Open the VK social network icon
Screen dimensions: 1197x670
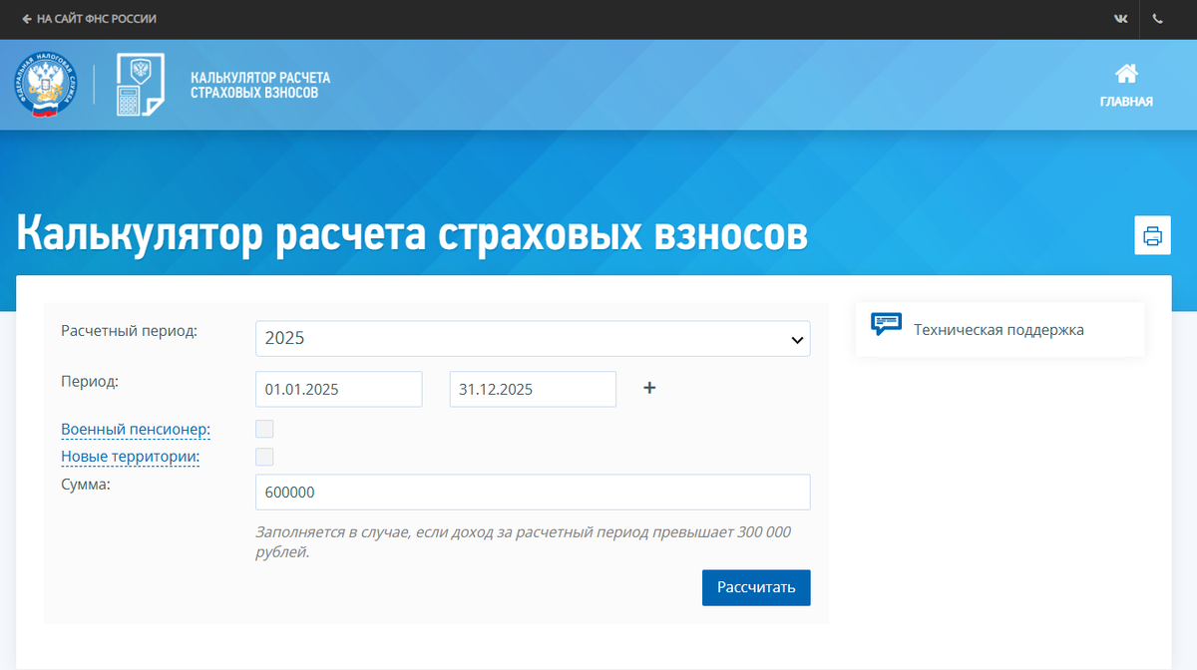coord(1121,19)
